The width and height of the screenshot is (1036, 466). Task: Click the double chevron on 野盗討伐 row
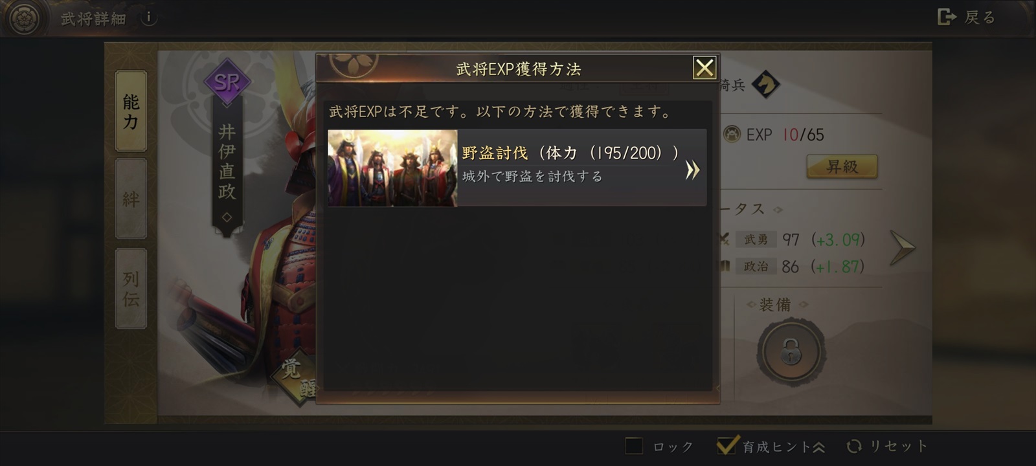692,170
